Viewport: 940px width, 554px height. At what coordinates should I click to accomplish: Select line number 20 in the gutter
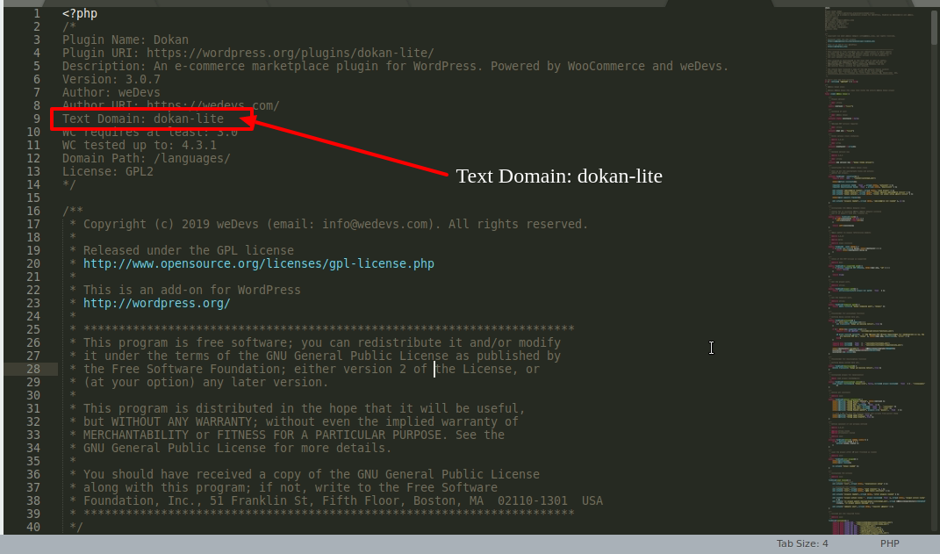33,263
